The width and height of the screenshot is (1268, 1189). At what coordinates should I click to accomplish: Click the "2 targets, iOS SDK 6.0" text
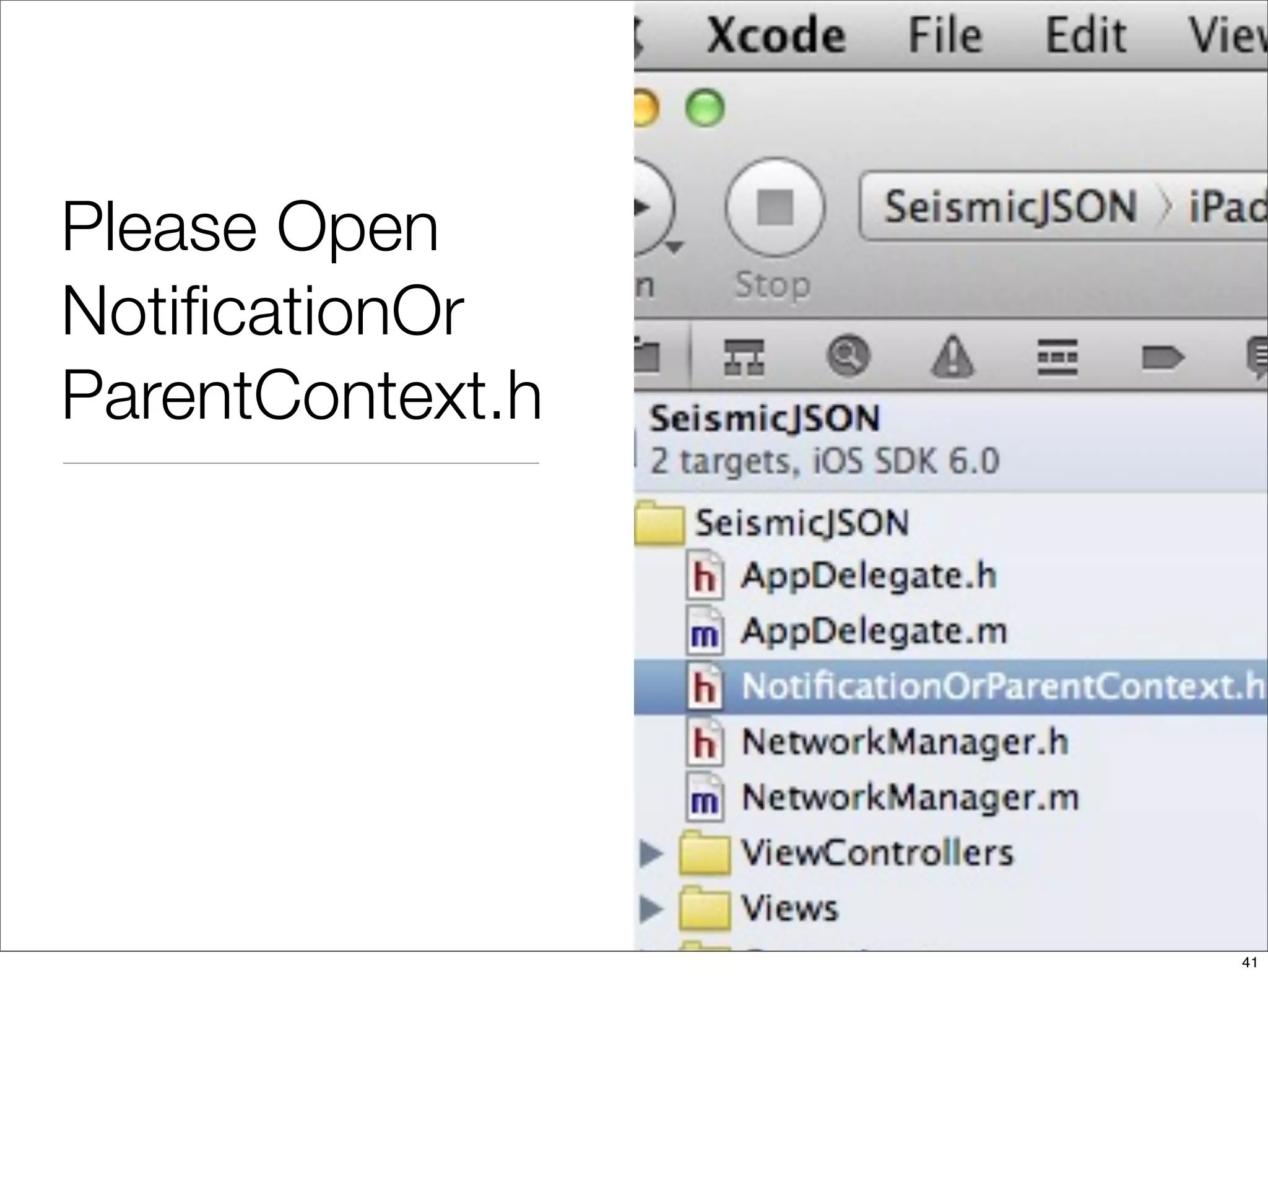click(824, 461)
